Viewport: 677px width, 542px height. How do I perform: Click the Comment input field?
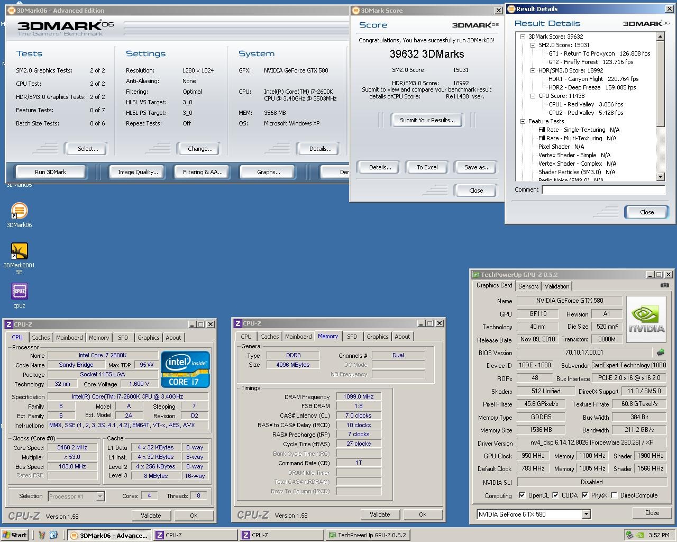tap(603, 189)
